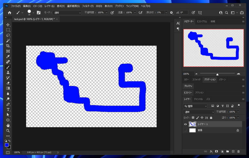This screenshot has width=249, height=158.
Task: Delete layer using trash icon
Action: [238, 151]
